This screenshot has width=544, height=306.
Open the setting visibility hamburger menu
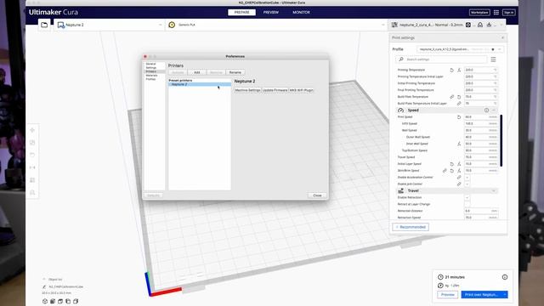[x=493, y=59]
